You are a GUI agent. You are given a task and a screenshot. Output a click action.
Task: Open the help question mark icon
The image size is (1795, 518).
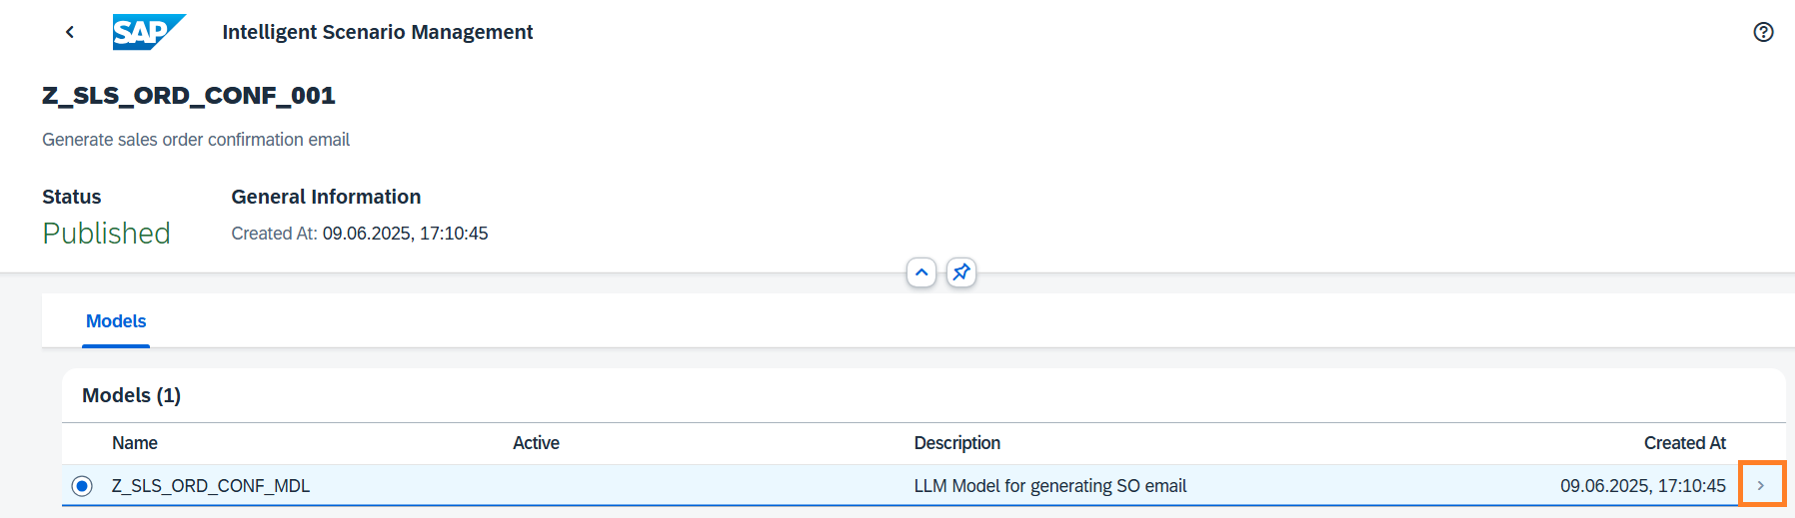pos(1763,32)
